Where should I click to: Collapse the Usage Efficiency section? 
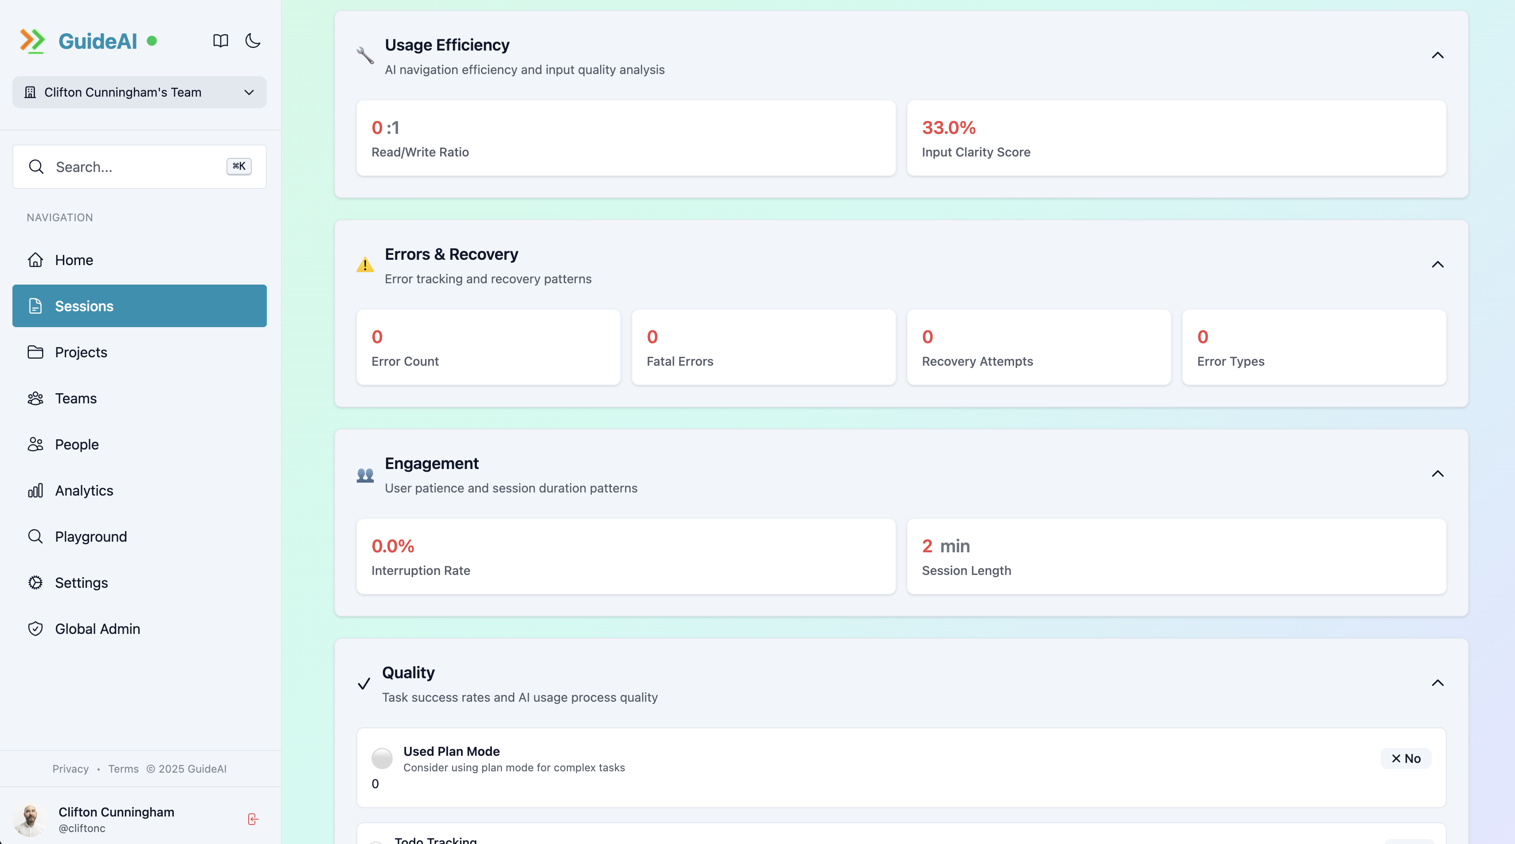[x=1437, y=55]
